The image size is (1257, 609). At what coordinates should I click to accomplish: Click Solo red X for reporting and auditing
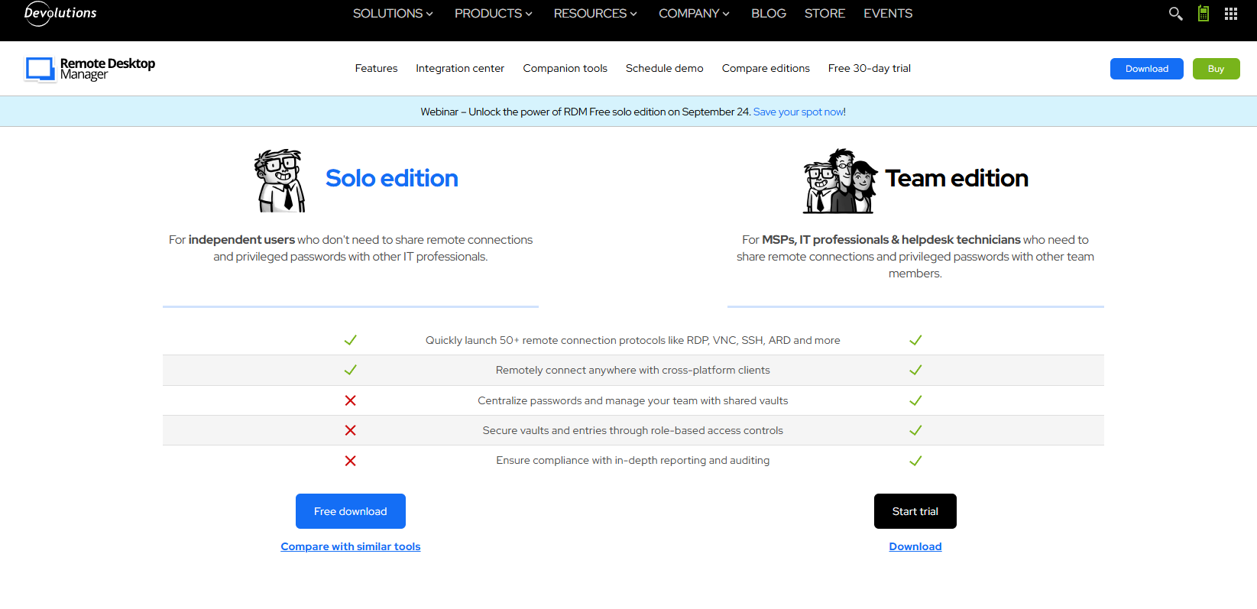coord(350,461)
